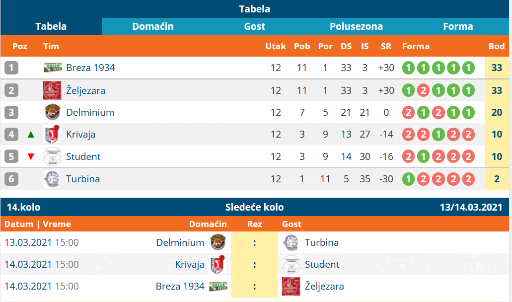Viewport: 512px width, 302px height.
Task: Show the Forma tab
Action: [x=458, y=26]
